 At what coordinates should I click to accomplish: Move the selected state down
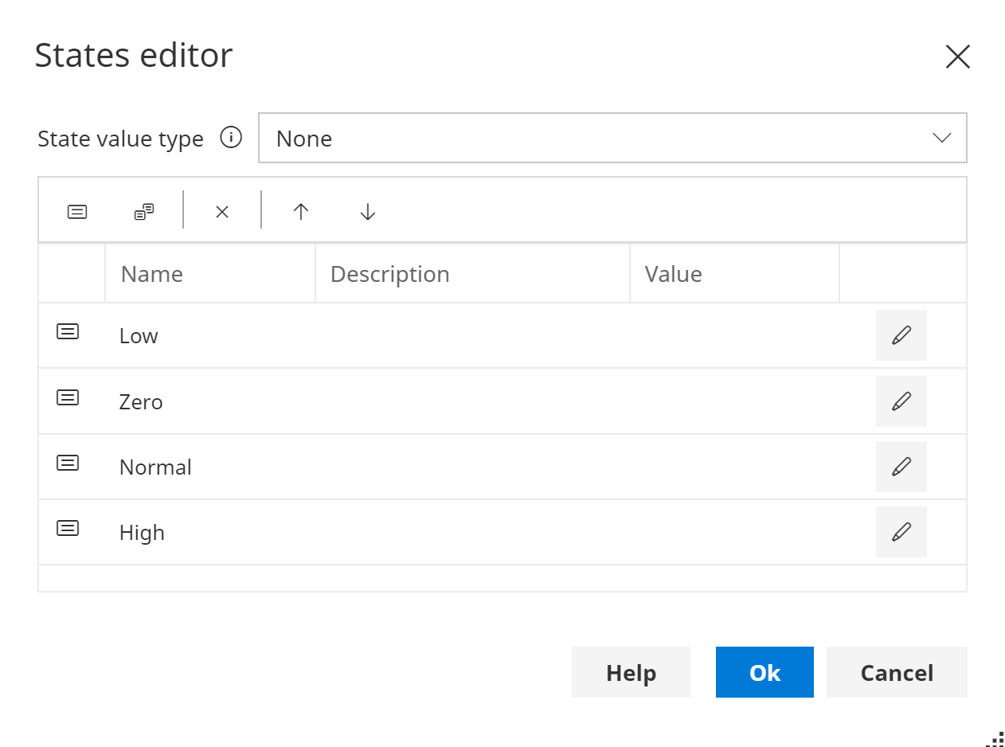tap(366, 212)
